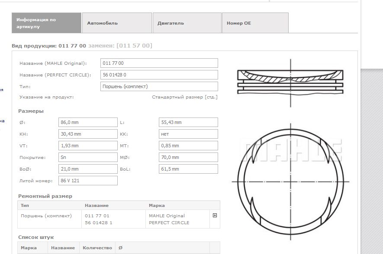Click the Стандартный размер [стд.] text
383x254 pixels.
(185, 97)
